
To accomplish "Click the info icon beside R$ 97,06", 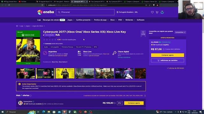I will [164, 49].
